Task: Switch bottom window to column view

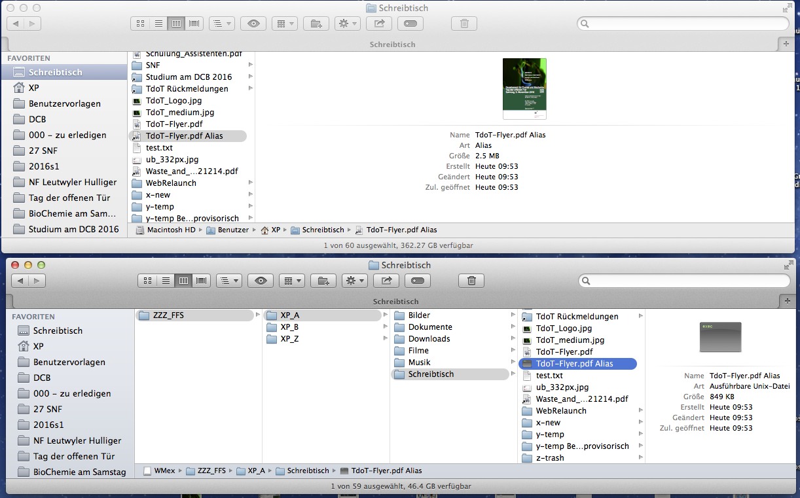Action: tap(183, 281)
